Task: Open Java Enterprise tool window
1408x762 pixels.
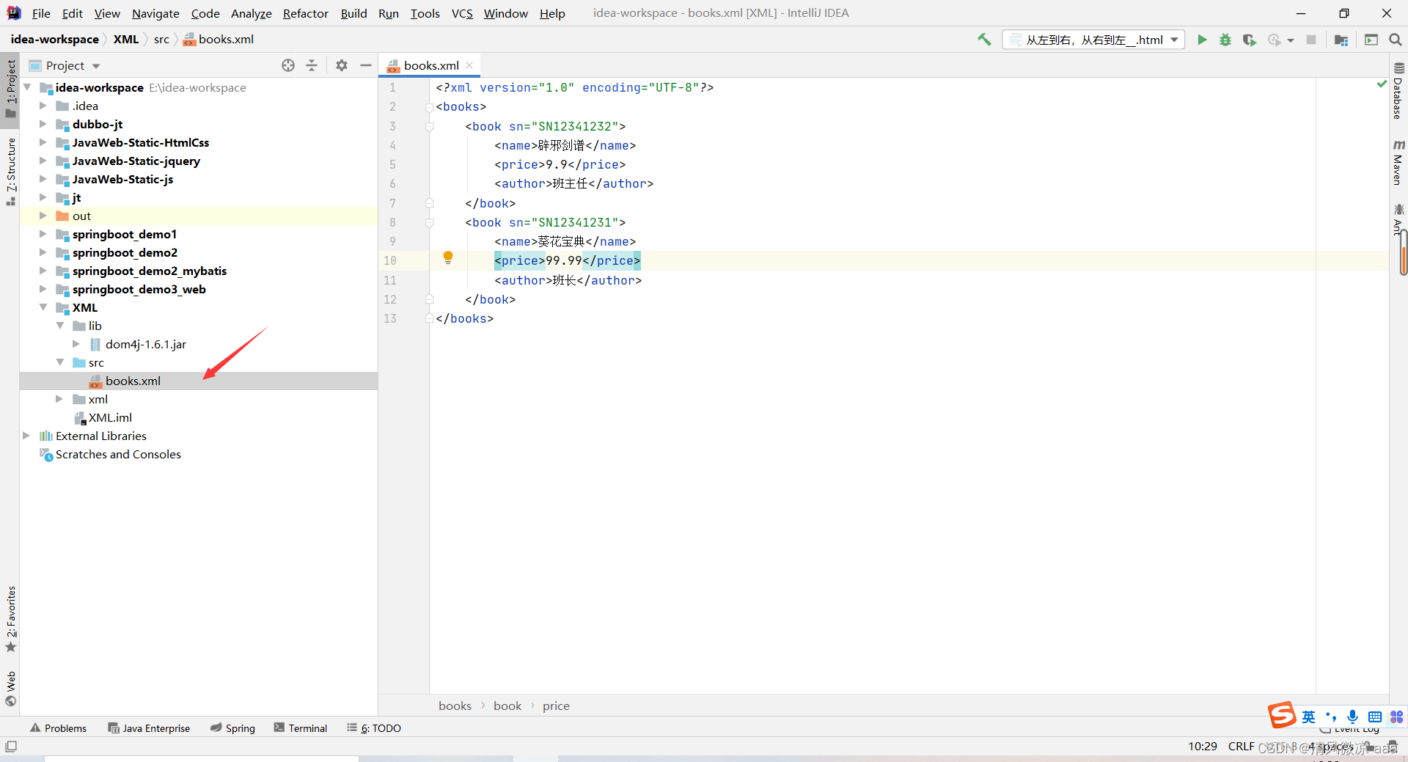Action: pos(149,728)
